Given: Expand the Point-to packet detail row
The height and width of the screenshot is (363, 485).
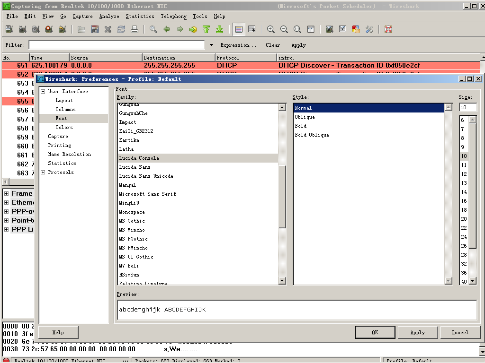Looking at the screenshot, I should point(6,220).
